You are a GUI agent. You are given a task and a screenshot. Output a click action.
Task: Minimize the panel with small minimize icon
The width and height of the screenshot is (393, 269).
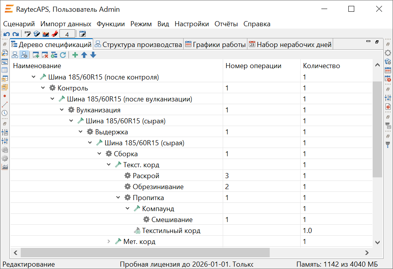pos(368,42)
